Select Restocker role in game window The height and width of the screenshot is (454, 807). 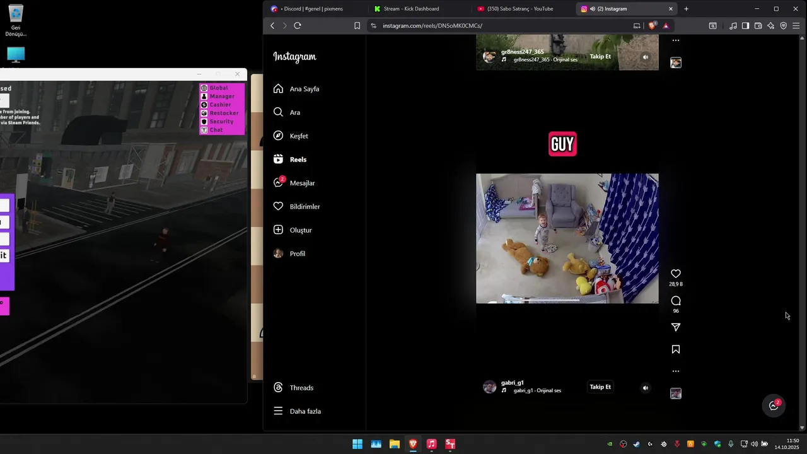[x=220, y=113]
